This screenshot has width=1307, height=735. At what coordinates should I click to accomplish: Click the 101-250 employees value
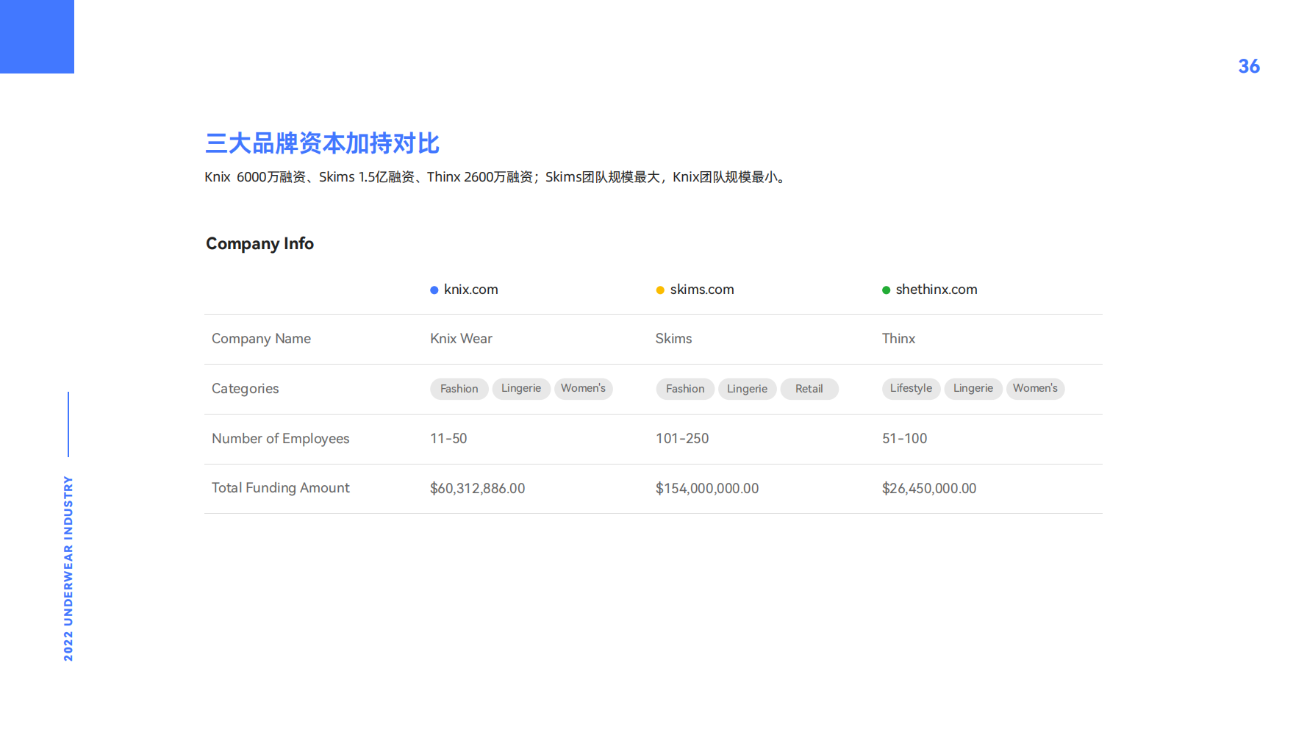coord(682,439)
